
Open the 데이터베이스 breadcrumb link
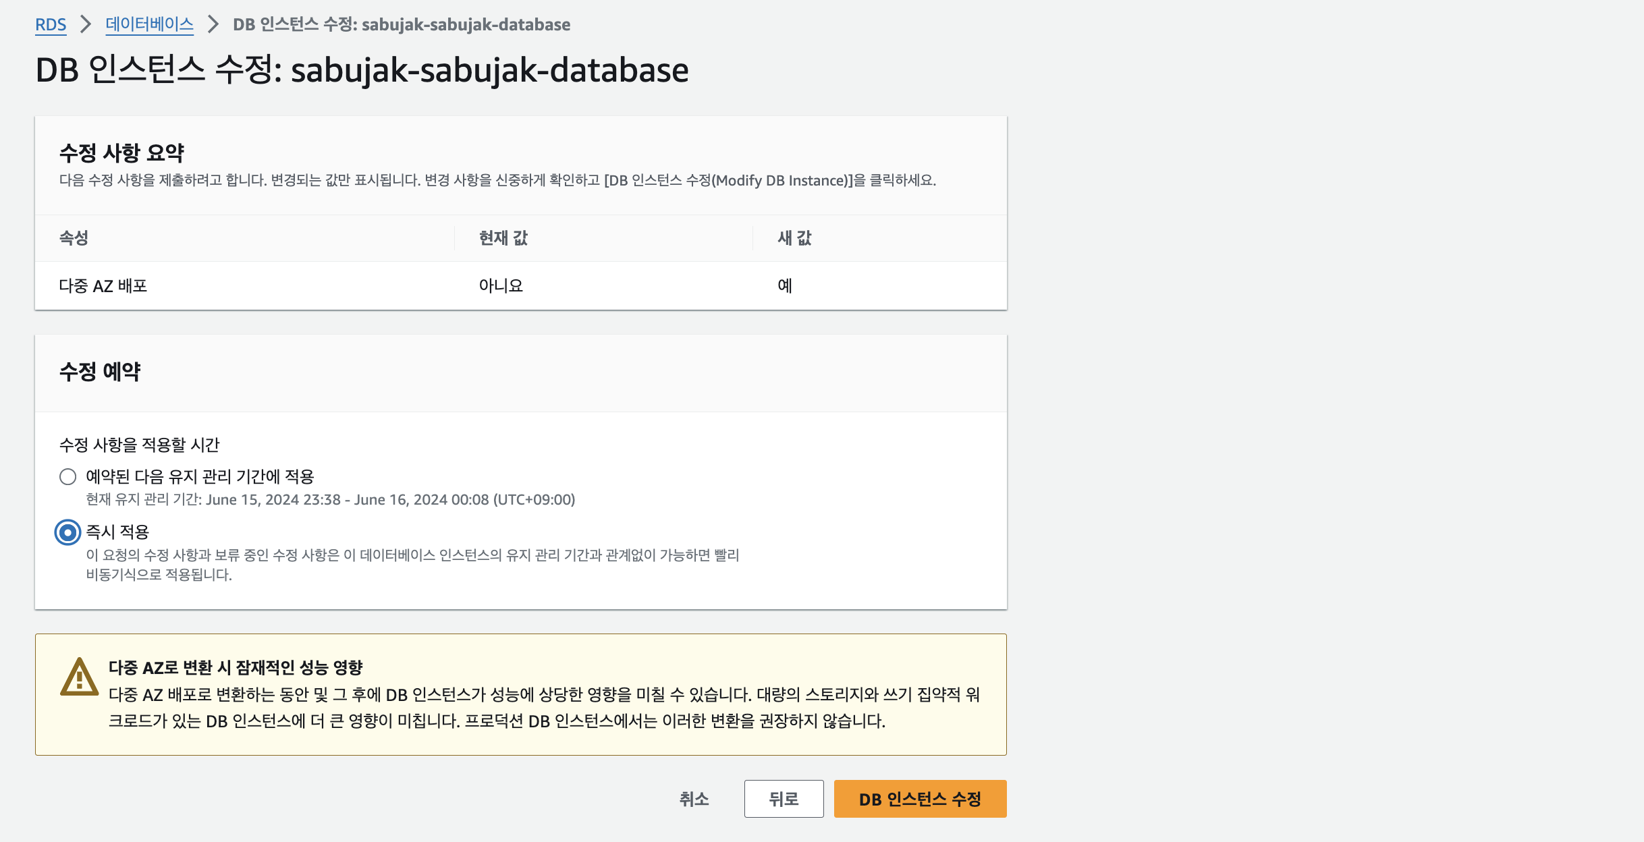149,25
